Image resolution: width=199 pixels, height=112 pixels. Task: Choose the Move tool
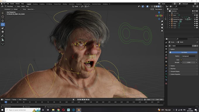(3, 21)
